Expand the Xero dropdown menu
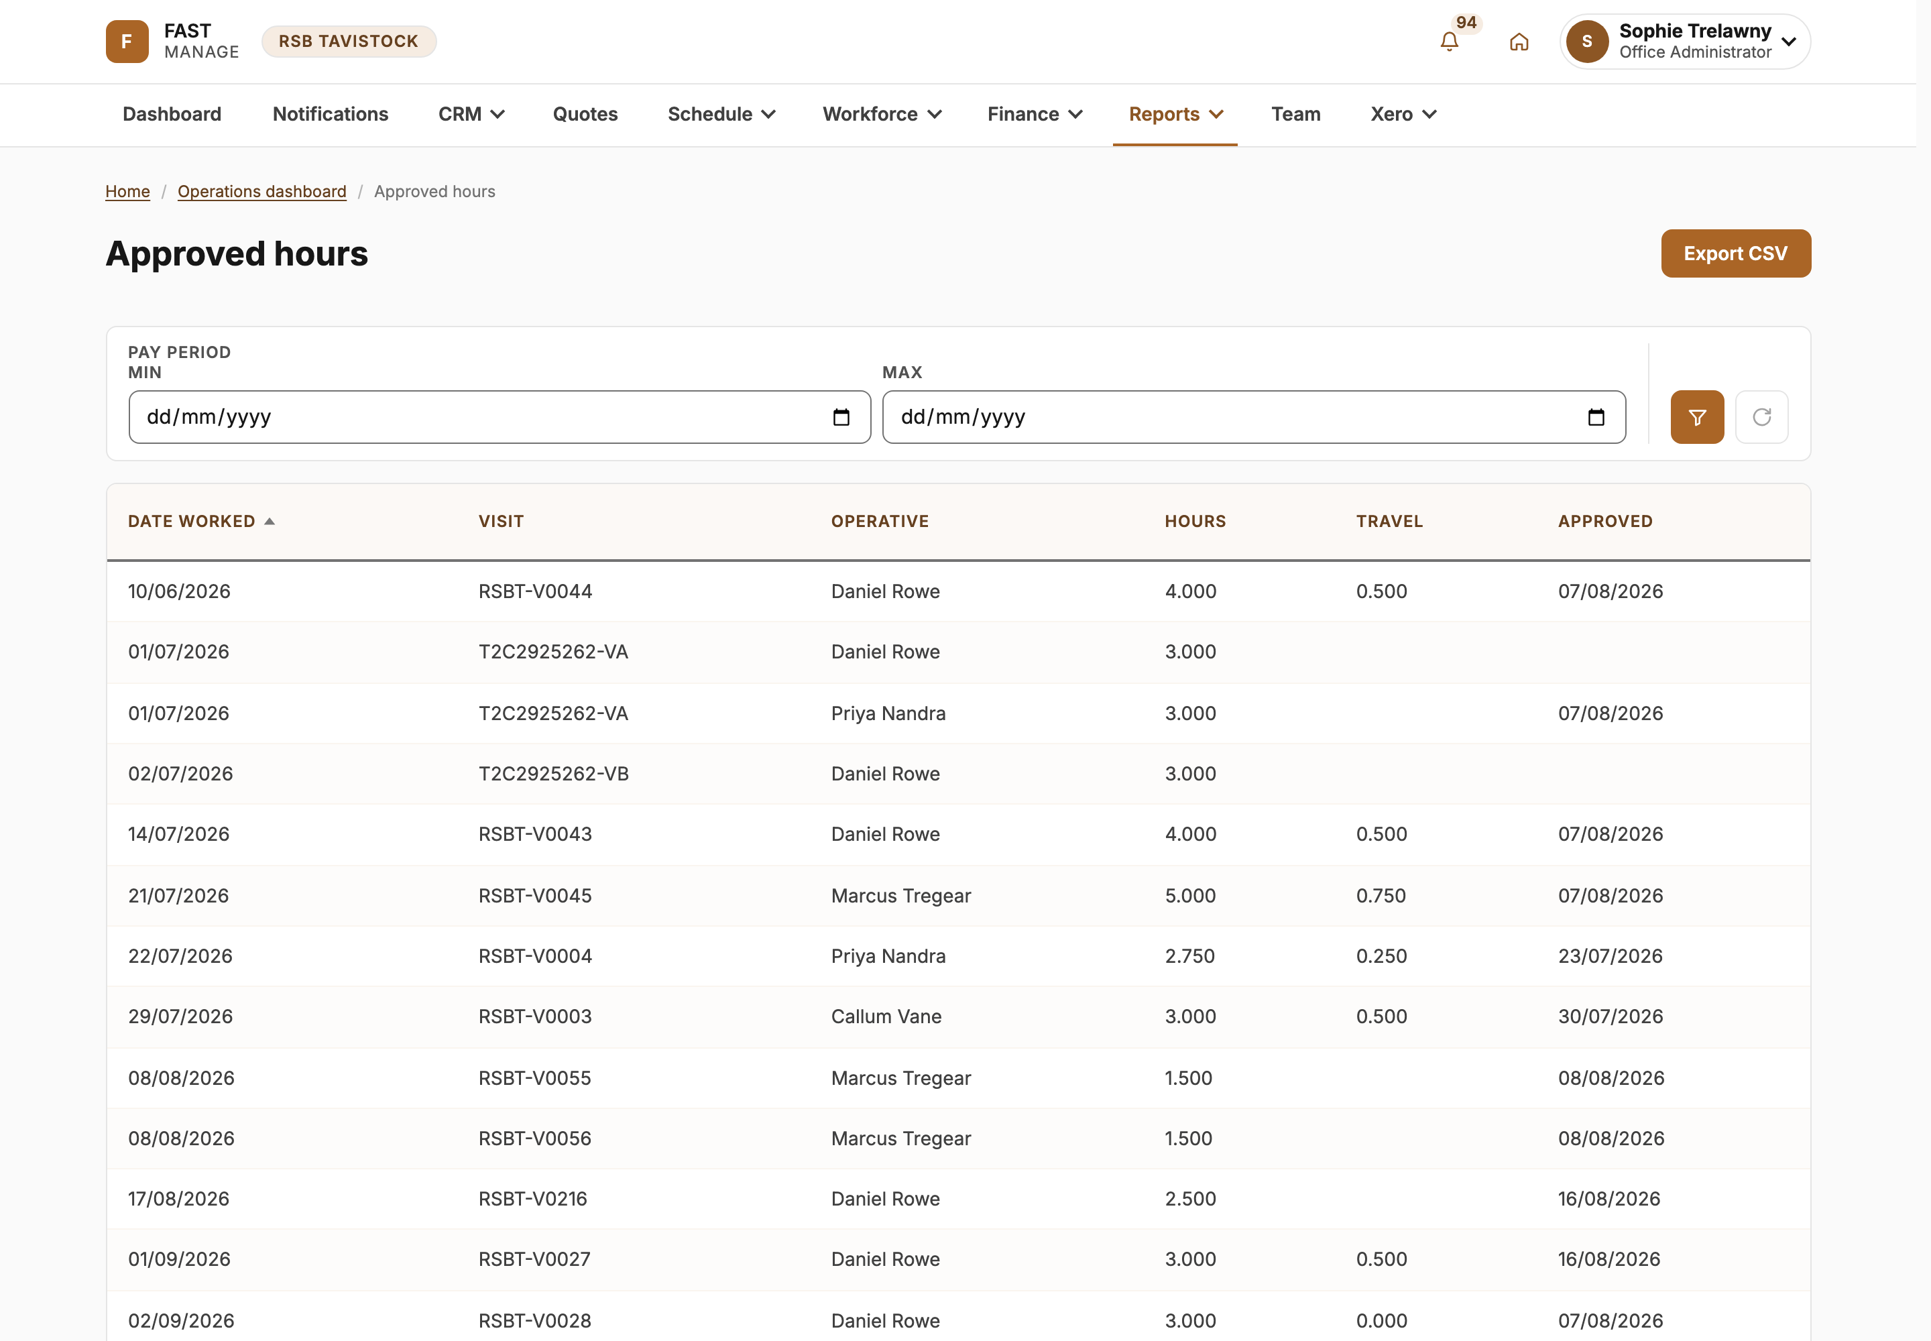1931x1341 pixels. click(1403, 114)
